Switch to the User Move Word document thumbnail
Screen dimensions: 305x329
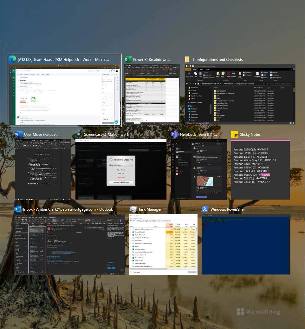coord(43,169)
